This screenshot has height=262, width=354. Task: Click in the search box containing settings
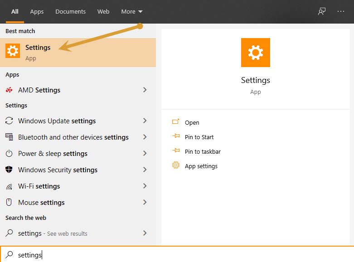(177, 255)
